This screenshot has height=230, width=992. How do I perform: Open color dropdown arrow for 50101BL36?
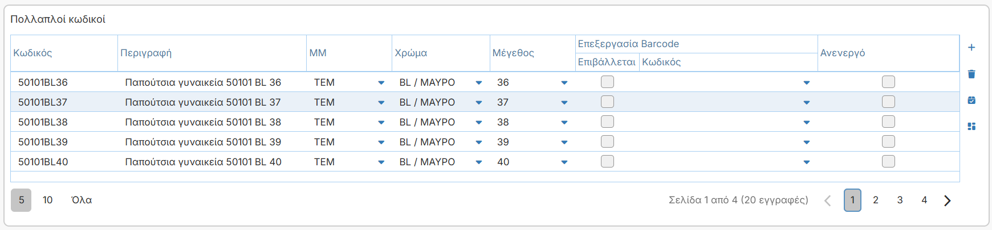tap(479, 83)
